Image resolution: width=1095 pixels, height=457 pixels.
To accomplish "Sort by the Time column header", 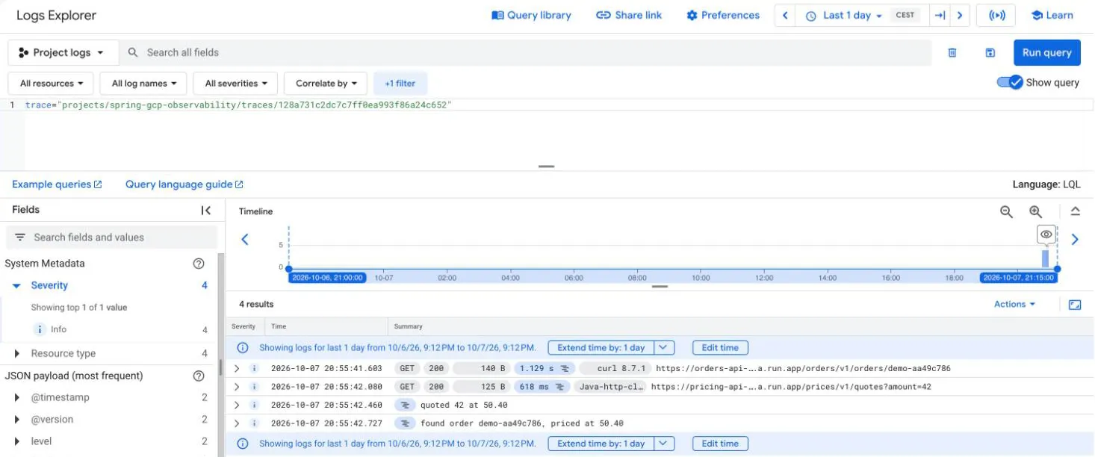I will coord(279,326).
